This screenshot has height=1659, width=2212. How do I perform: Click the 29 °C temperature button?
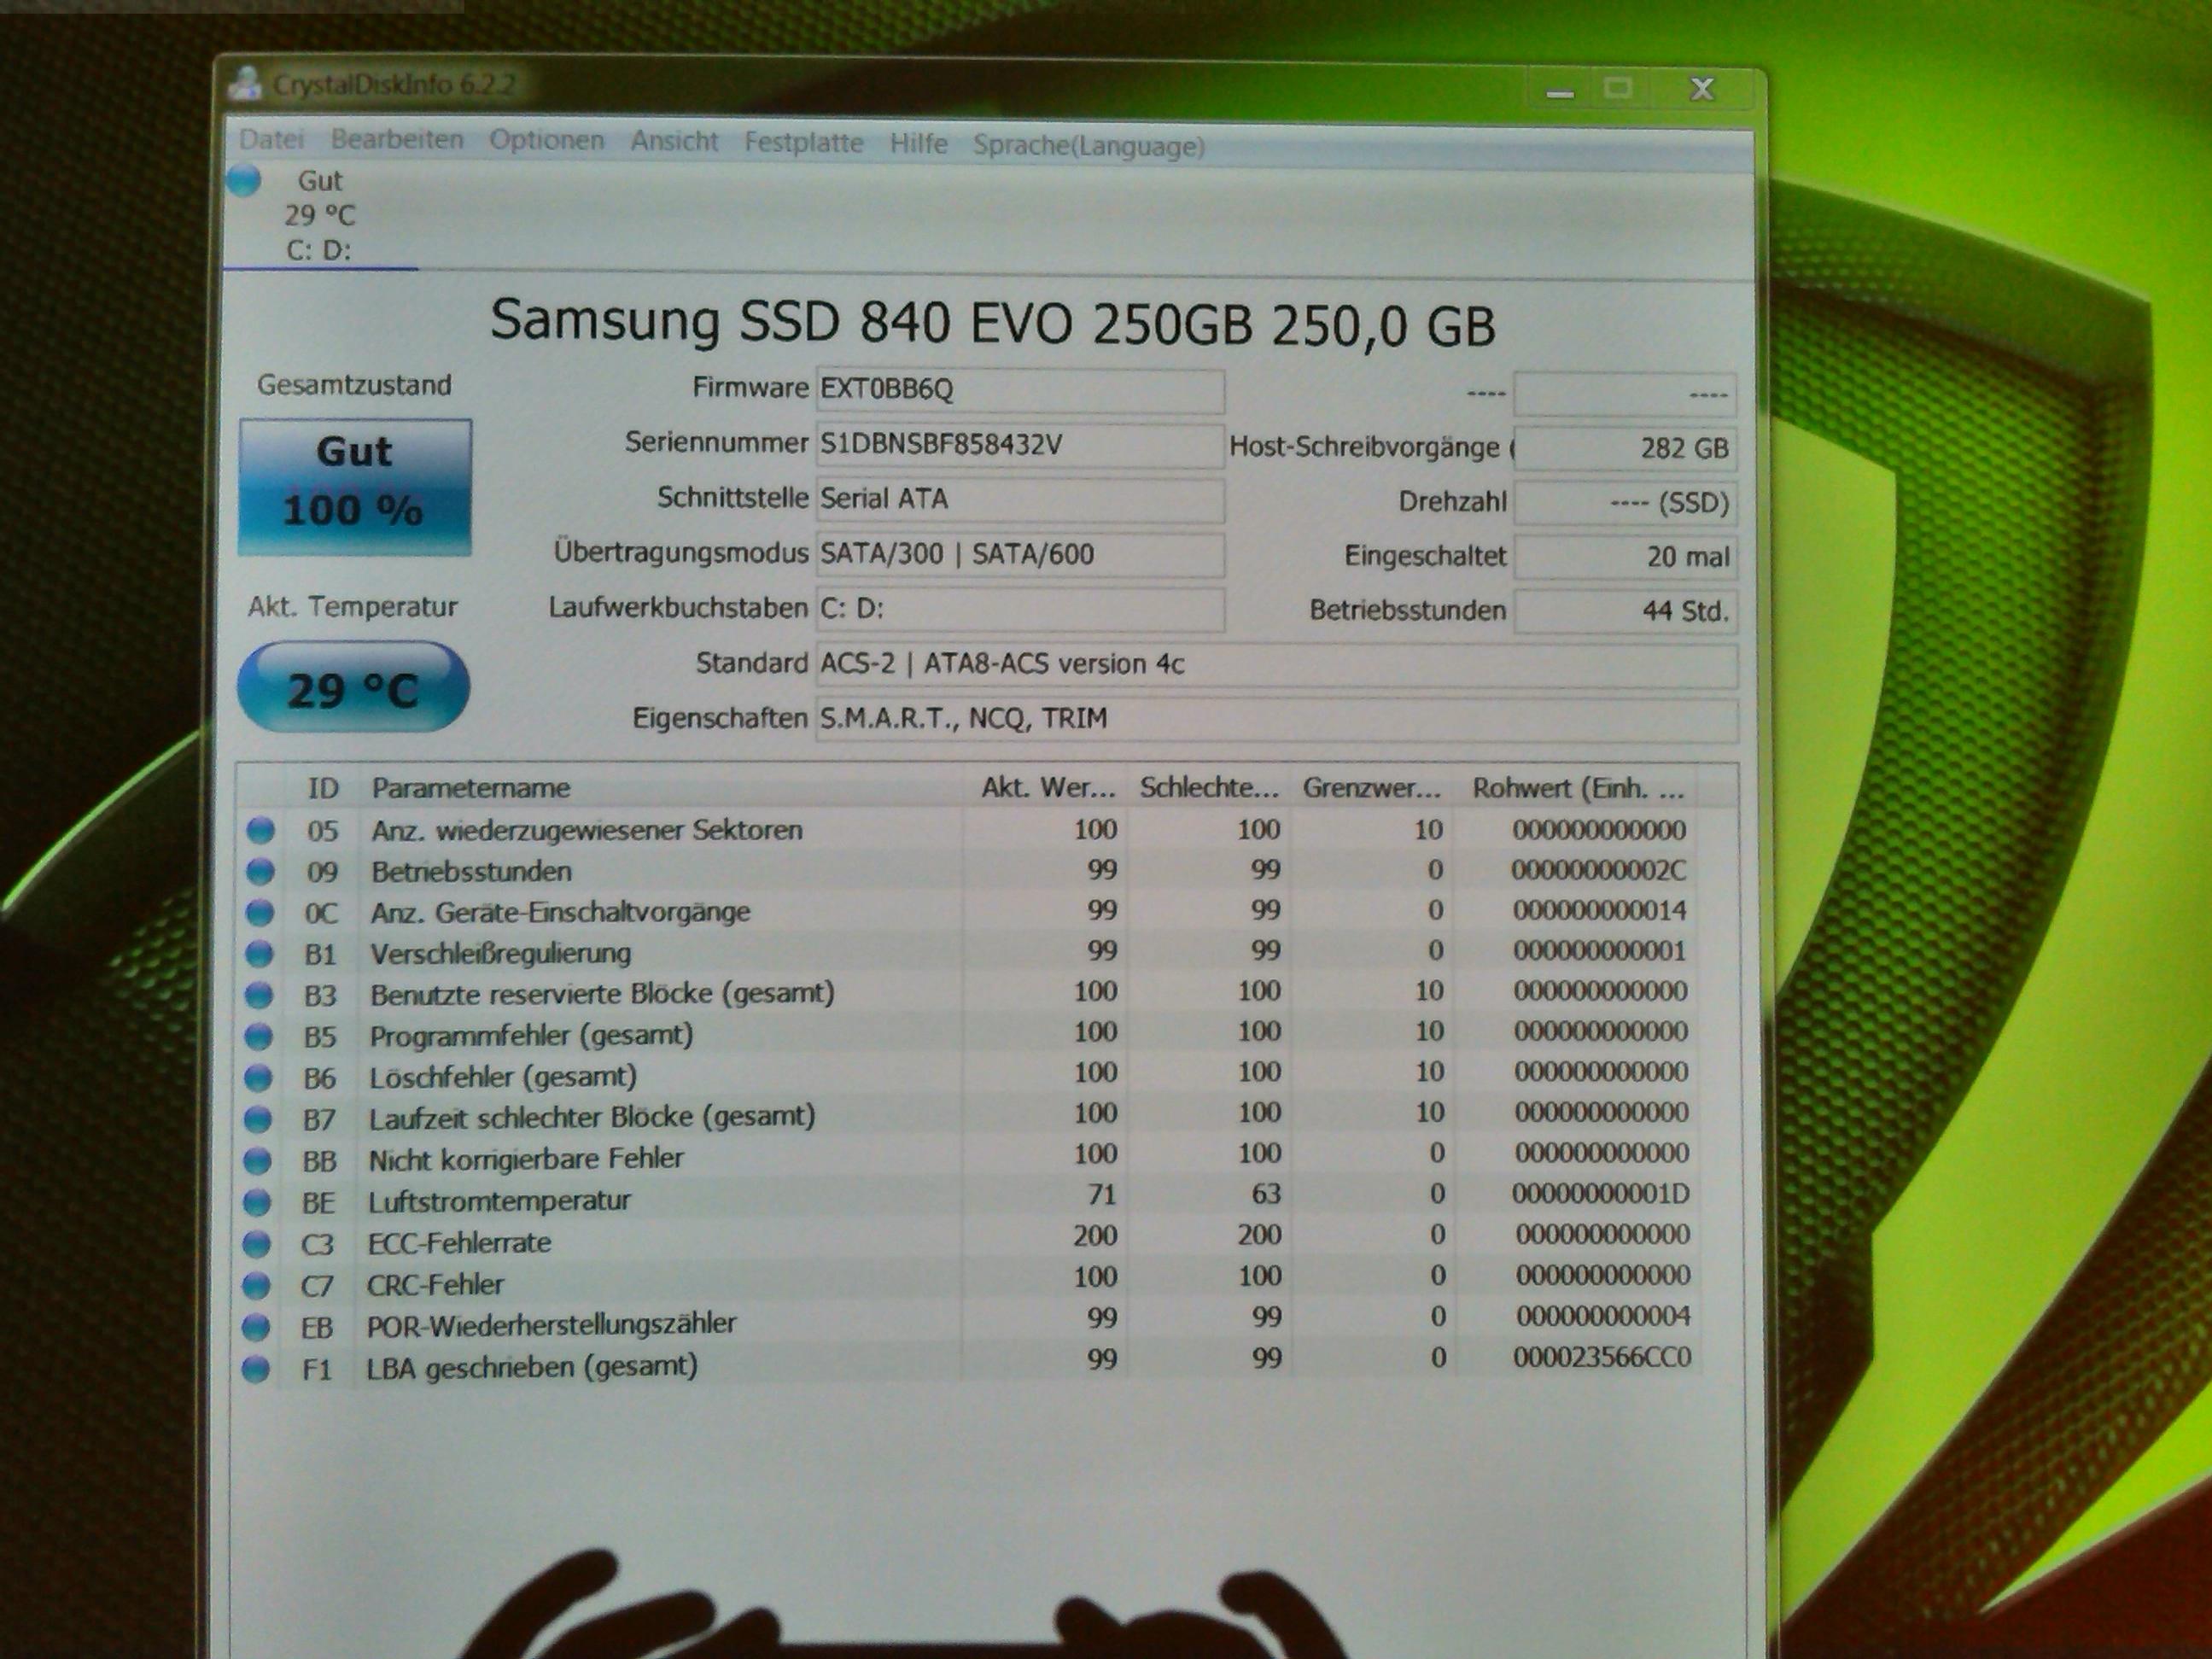[353, 688]
